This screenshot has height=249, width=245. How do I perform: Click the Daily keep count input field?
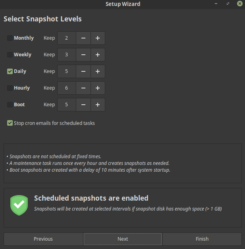tap(67, 71)
